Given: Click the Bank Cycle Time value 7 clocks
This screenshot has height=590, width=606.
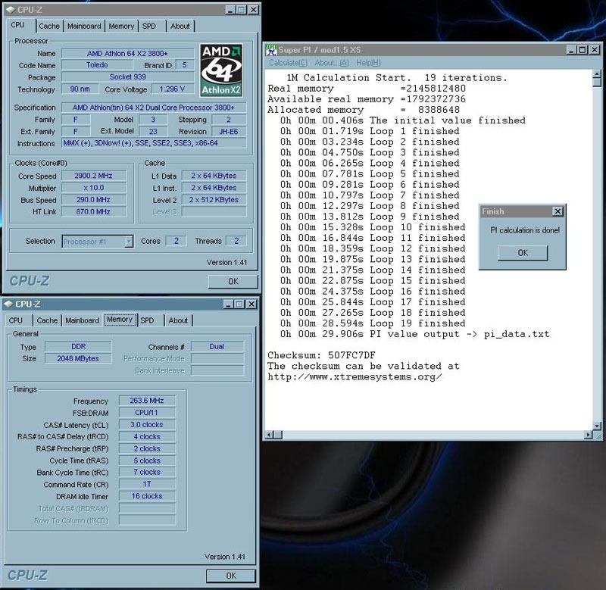Looking at the screenshot, I should 147,472.
